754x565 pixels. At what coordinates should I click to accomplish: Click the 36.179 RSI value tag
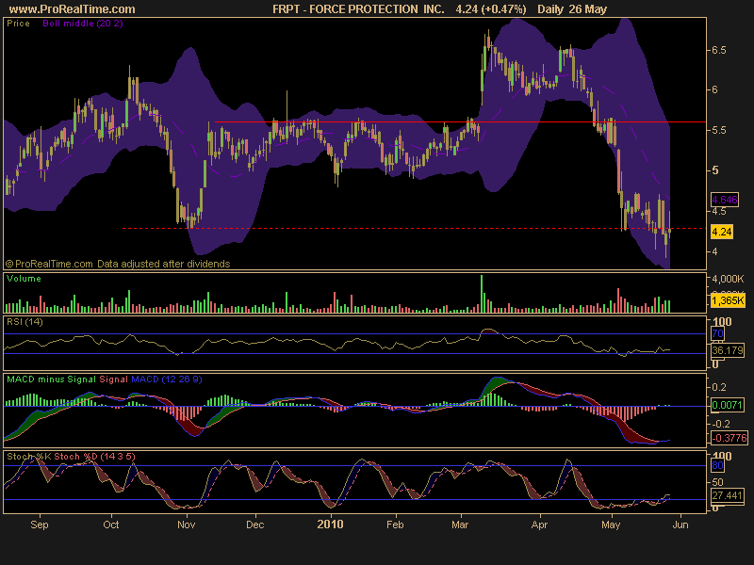pos(728,350)
